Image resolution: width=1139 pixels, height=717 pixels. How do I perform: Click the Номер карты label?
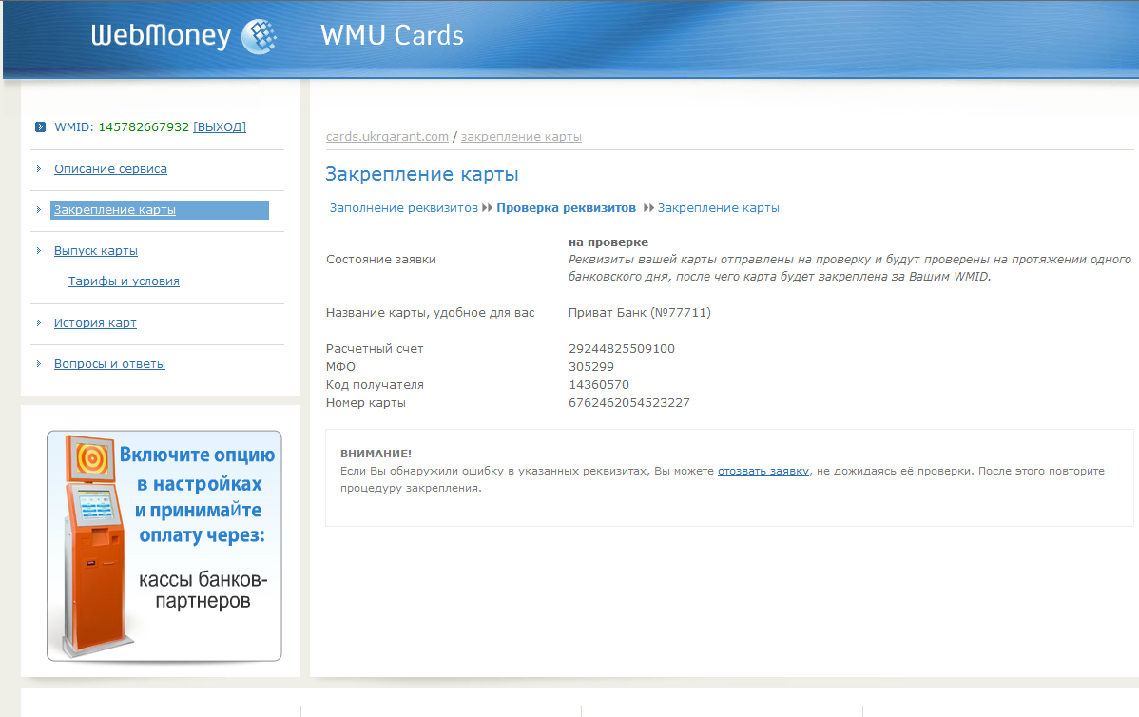click(x=366, y=403)
